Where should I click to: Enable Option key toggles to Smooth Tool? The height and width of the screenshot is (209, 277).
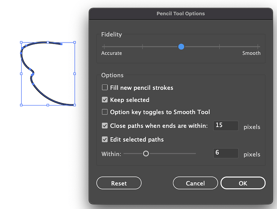tap(105, 112)
